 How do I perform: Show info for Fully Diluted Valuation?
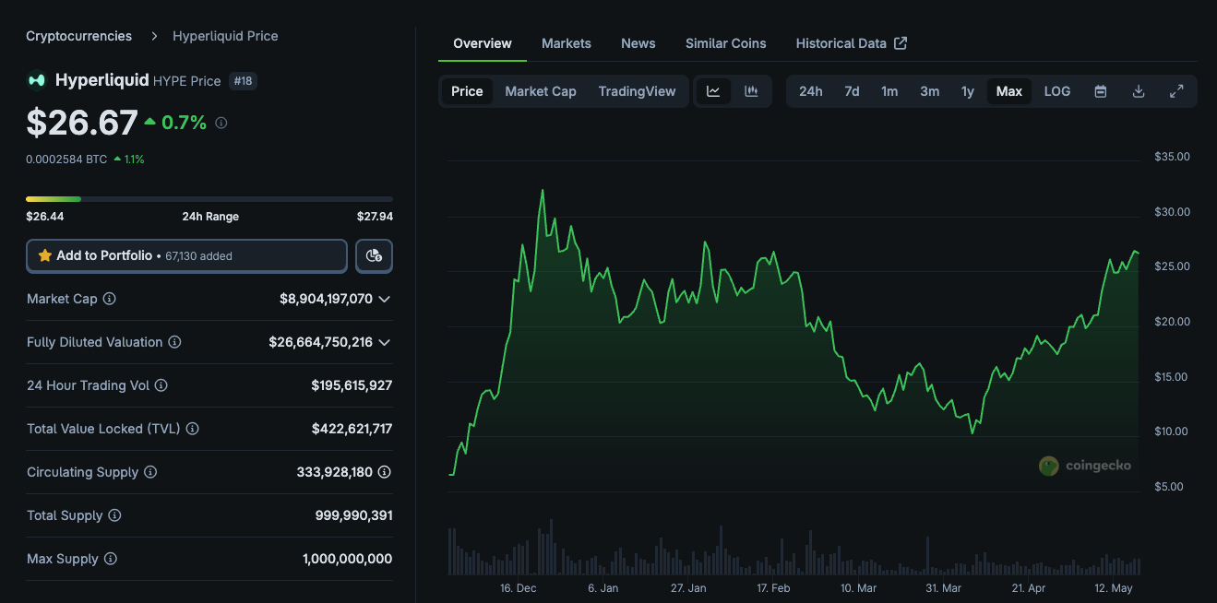click(174, 342)
